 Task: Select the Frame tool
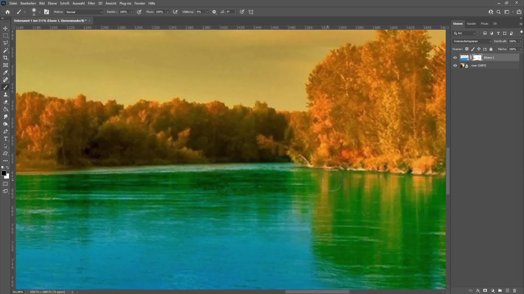tap(5, 65)
